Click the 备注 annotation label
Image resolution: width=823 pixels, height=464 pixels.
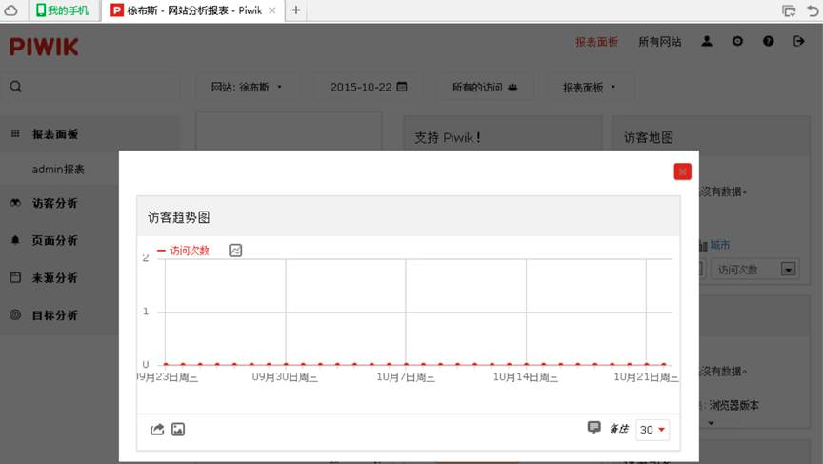(619, 429)
